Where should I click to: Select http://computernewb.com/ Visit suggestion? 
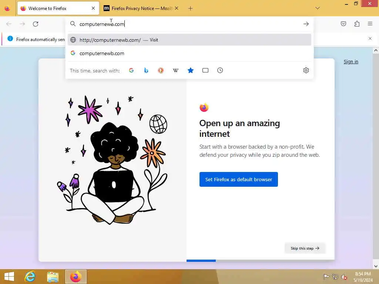click(x=189, y=40)
